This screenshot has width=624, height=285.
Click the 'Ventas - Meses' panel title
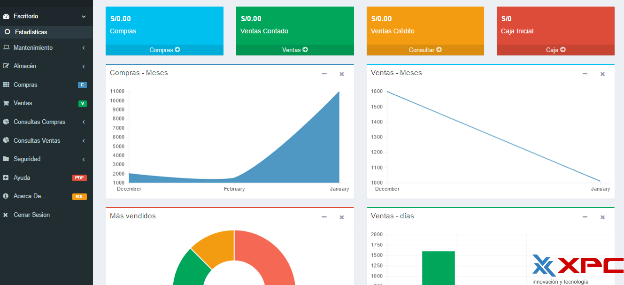coord(396,73)
